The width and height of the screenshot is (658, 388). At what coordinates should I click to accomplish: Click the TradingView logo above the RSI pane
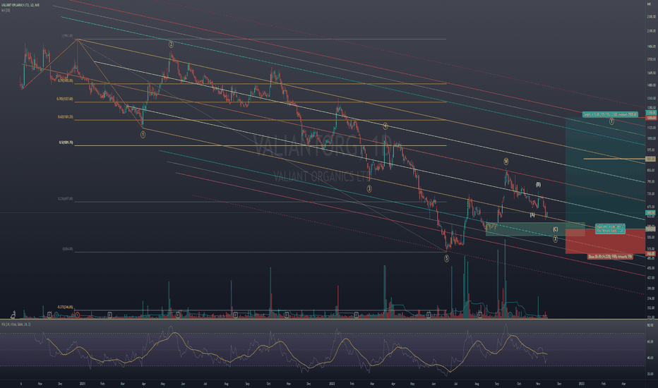click(13, 314)
